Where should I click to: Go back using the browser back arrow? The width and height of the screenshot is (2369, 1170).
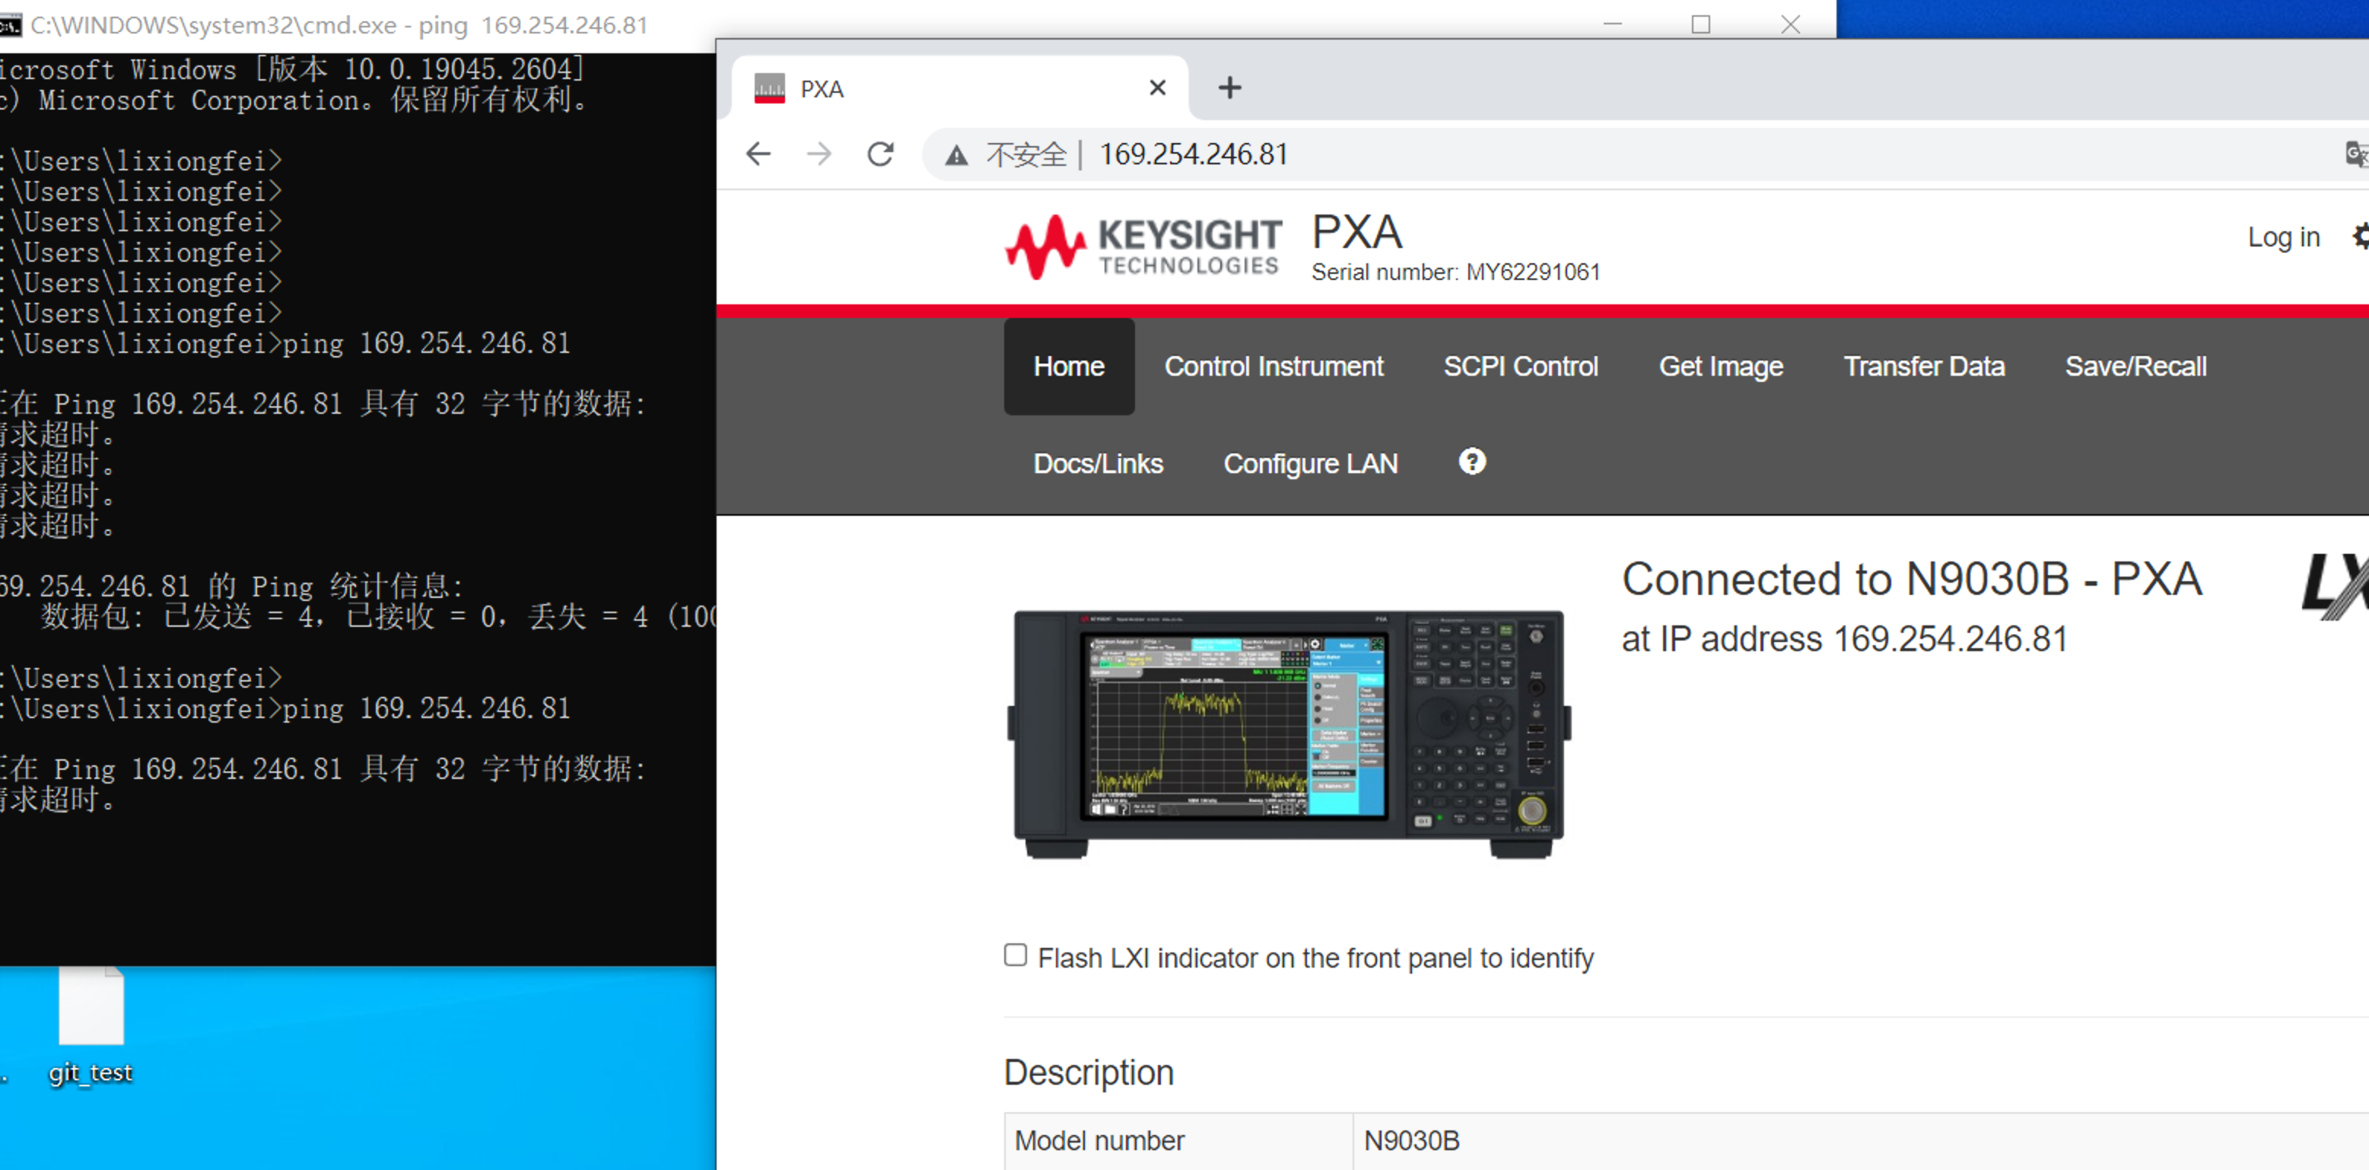758,154
